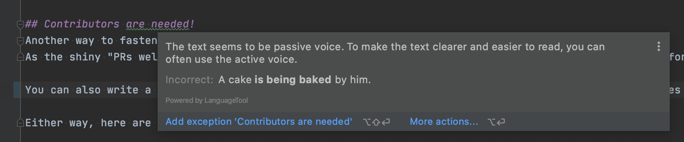Click the word 'Contributors' in the heading

click(82, 24)
